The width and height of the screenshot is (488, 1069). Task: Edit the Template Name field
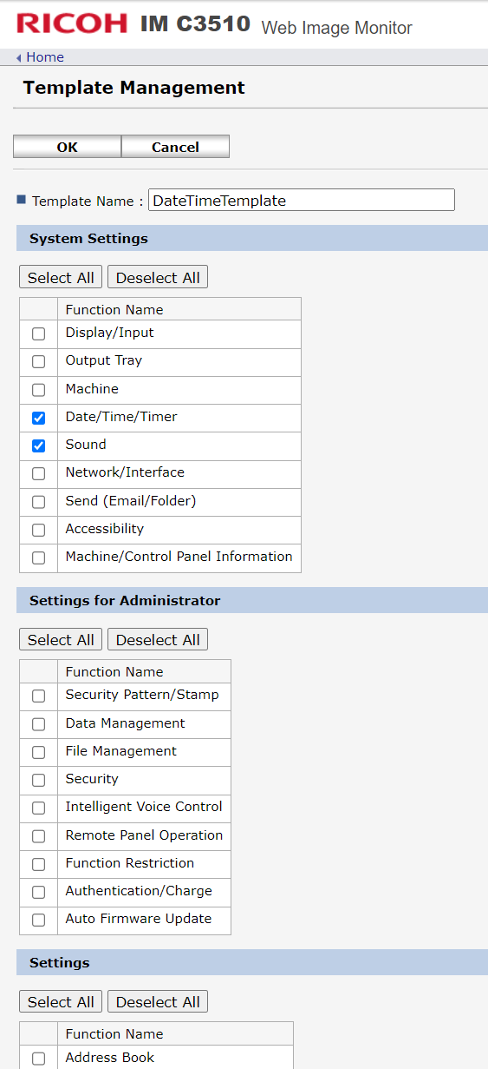coord(302,200)
